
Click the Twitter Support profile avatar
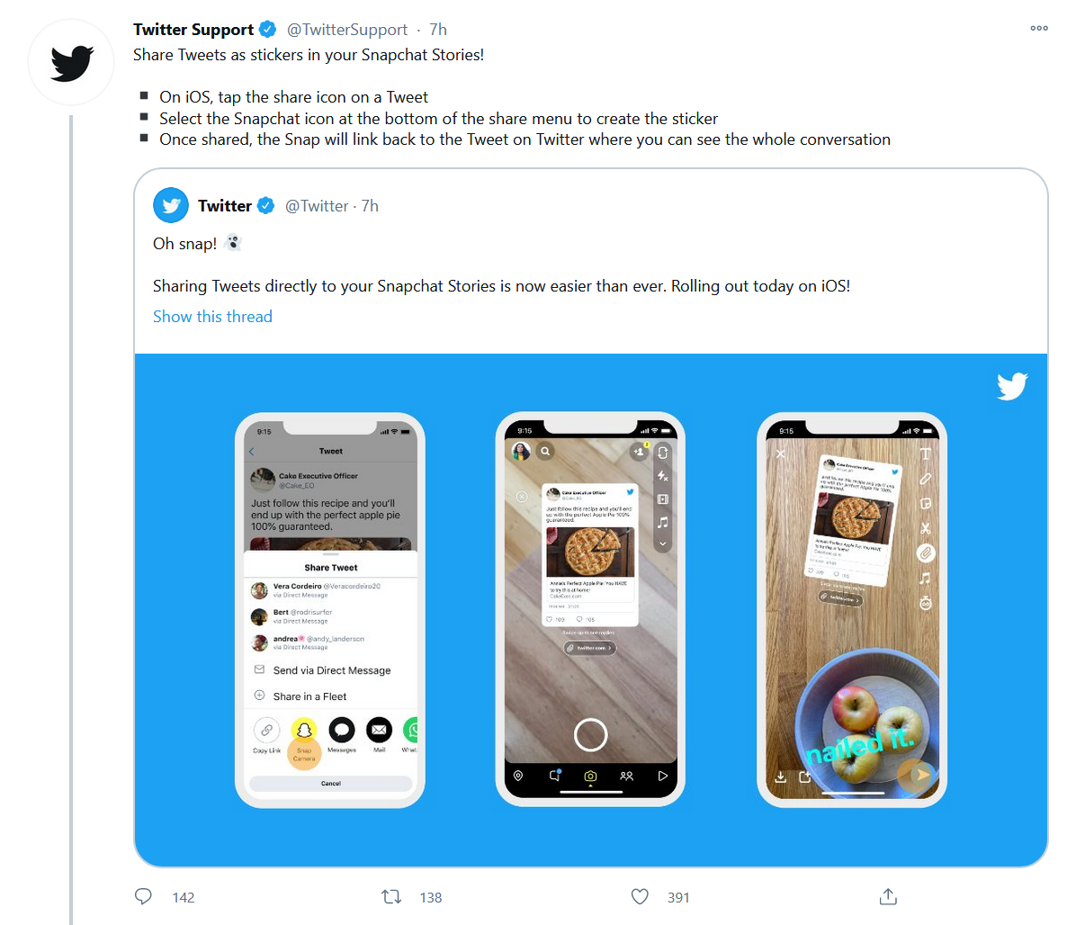(72, 63)
